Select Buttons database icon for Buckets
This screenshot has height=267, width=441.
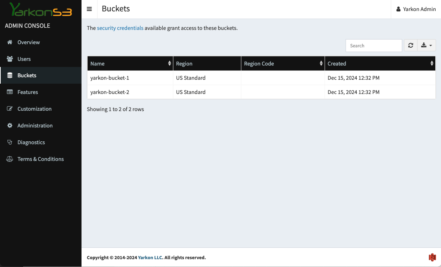pos(10,75)
